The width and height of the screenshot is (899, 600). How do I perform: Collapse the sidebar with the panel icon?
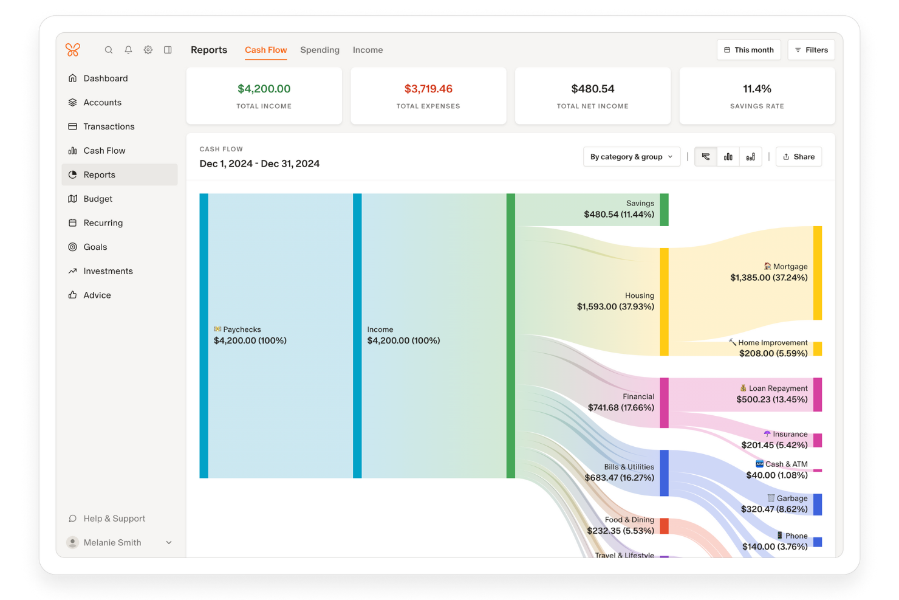(x=168, y=50)
